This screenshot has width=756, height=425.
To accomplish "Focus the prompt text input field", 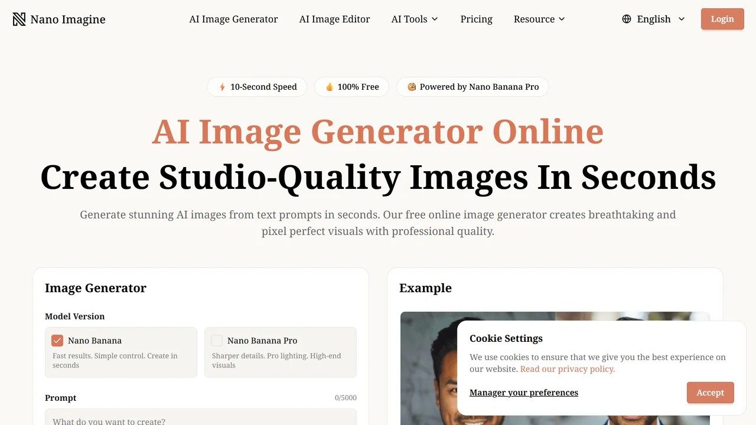I will [201, 417].
